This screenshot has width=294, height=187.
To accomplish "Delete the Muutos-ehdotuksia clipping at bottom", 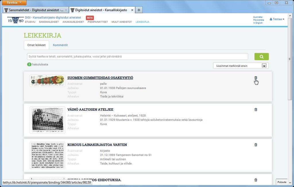I will [256, 180].
